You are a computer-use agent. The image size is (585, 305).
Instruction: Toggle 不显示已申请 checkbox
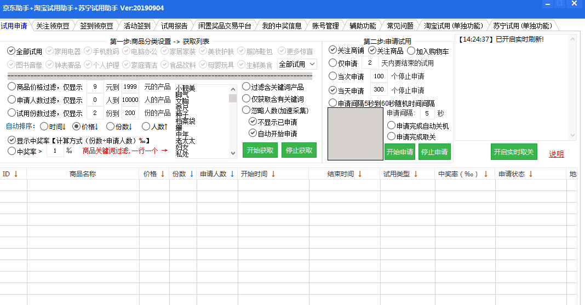(273, 122)
